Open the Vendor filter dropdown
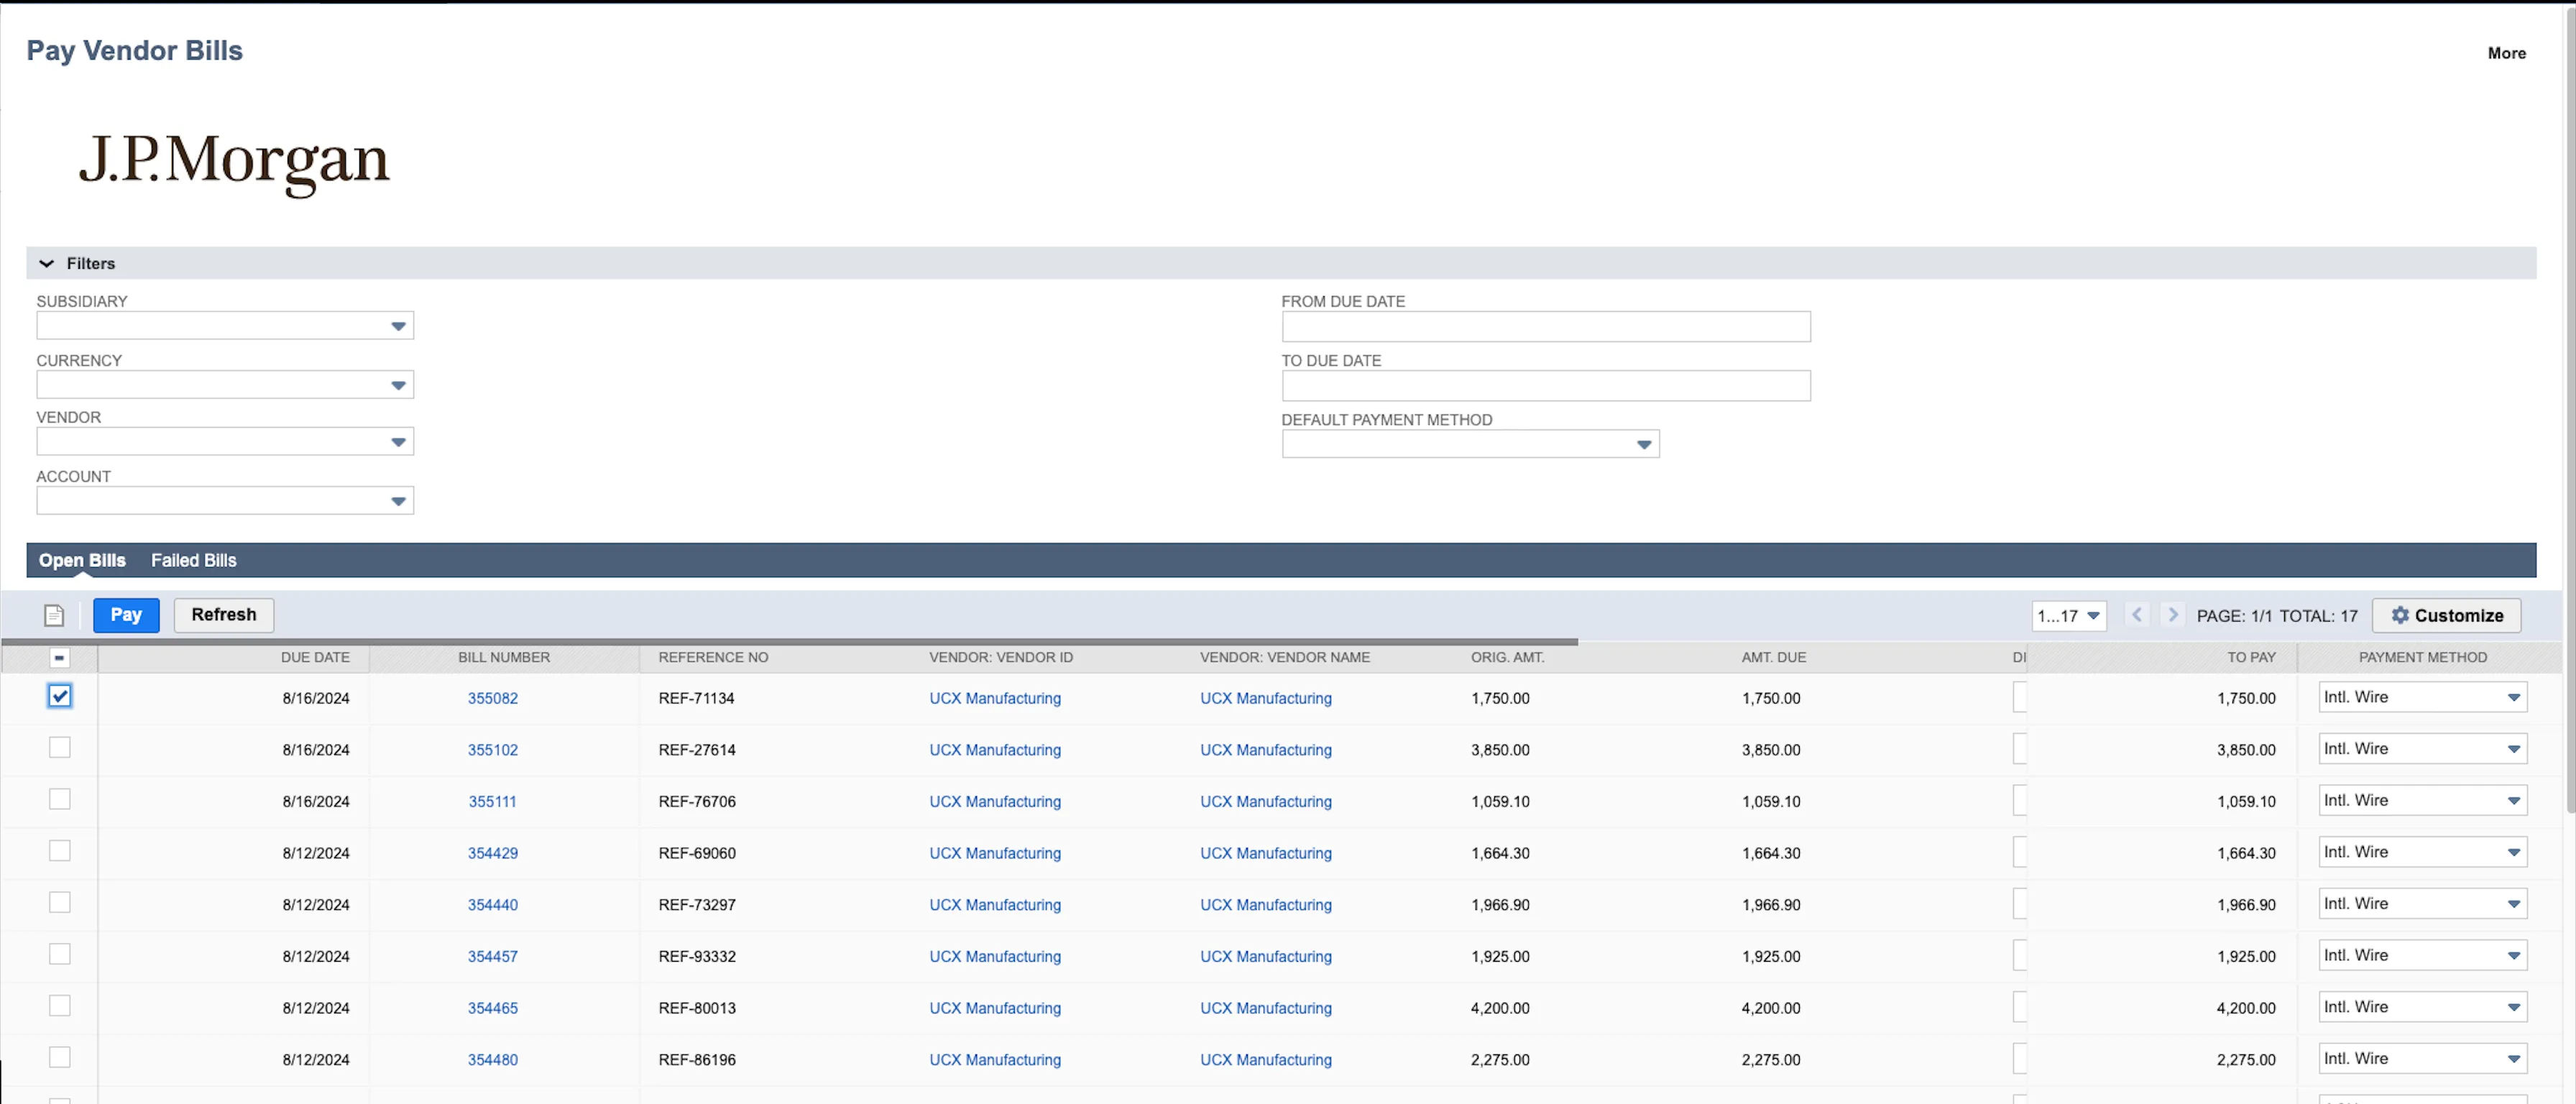2576x1104 pixels. click(225, 441)
